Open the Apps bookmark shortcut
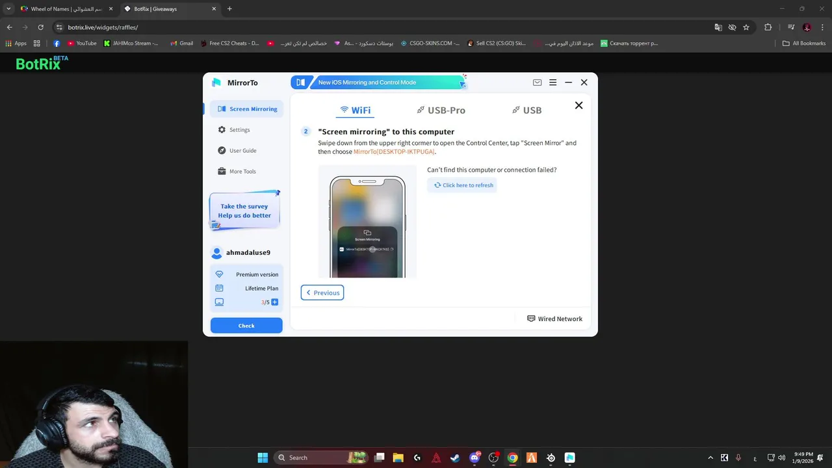The height and width of the screenshot is (468, 832). (x=16, y=44)
